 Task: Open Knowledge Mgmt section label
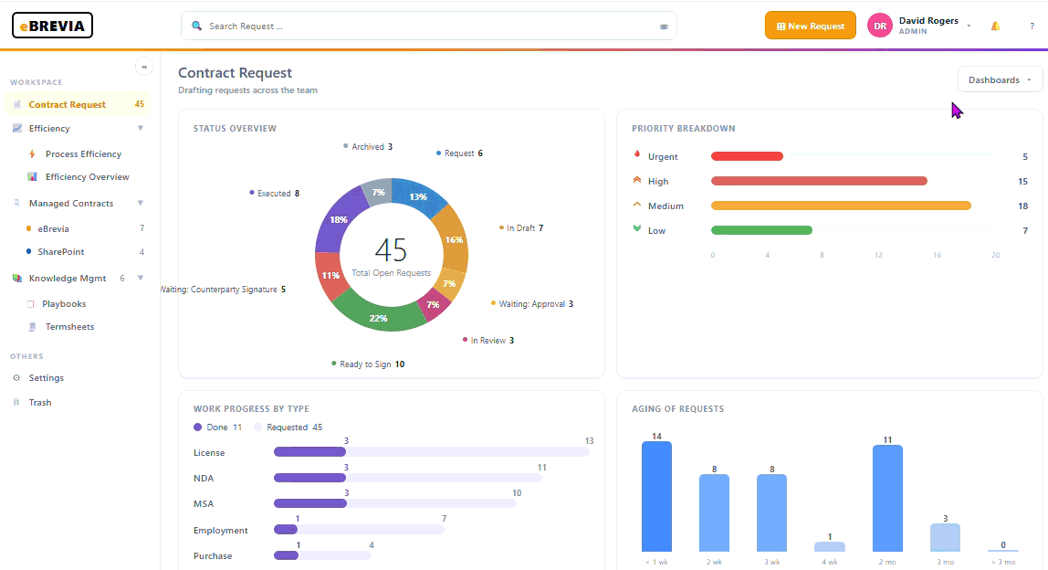point(68,279)
